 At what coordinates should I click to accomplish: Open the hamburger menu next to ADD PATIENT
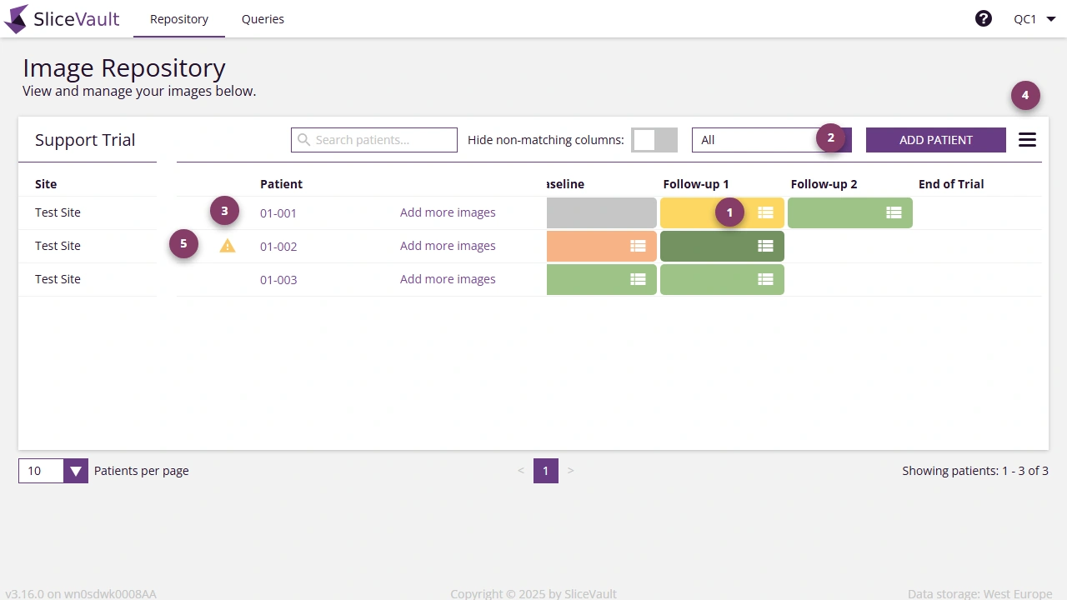click(1027, 139)
